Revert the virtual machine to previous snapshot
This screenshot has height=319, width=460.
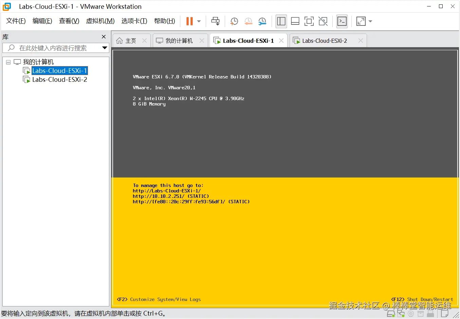coord(248,21)
